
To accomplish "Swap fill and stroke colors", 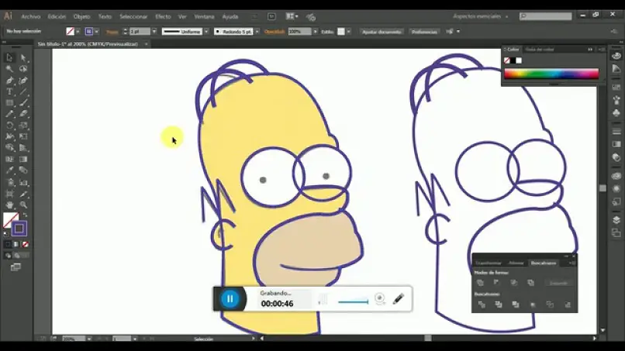I will tap(25, 215).
